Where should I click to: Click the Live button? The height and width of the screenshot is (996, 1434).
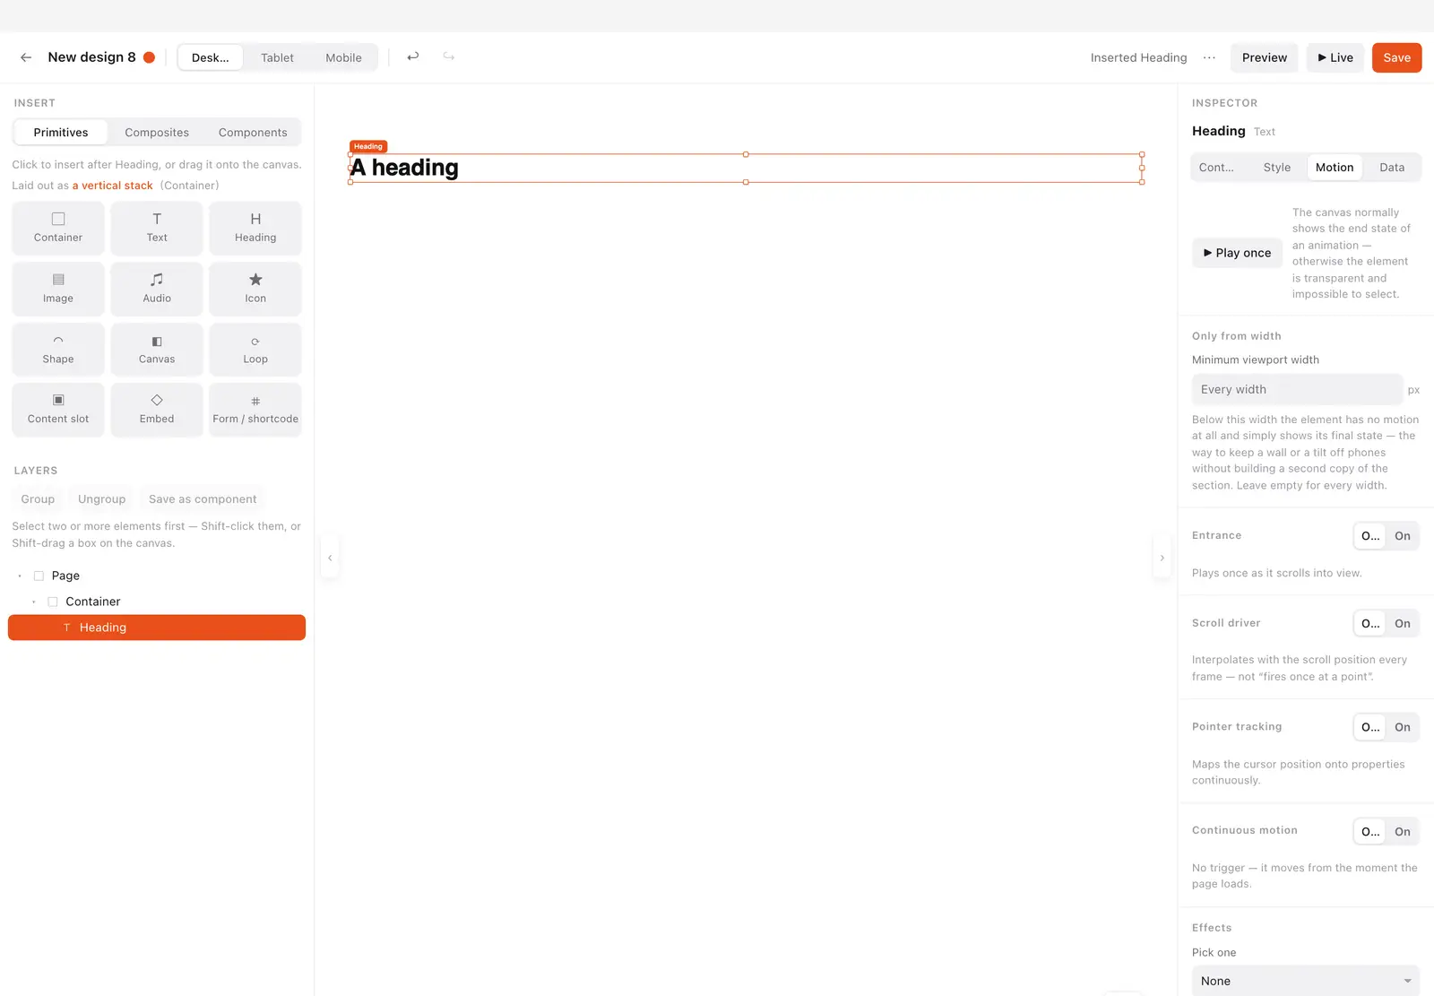coord(1335,57)
